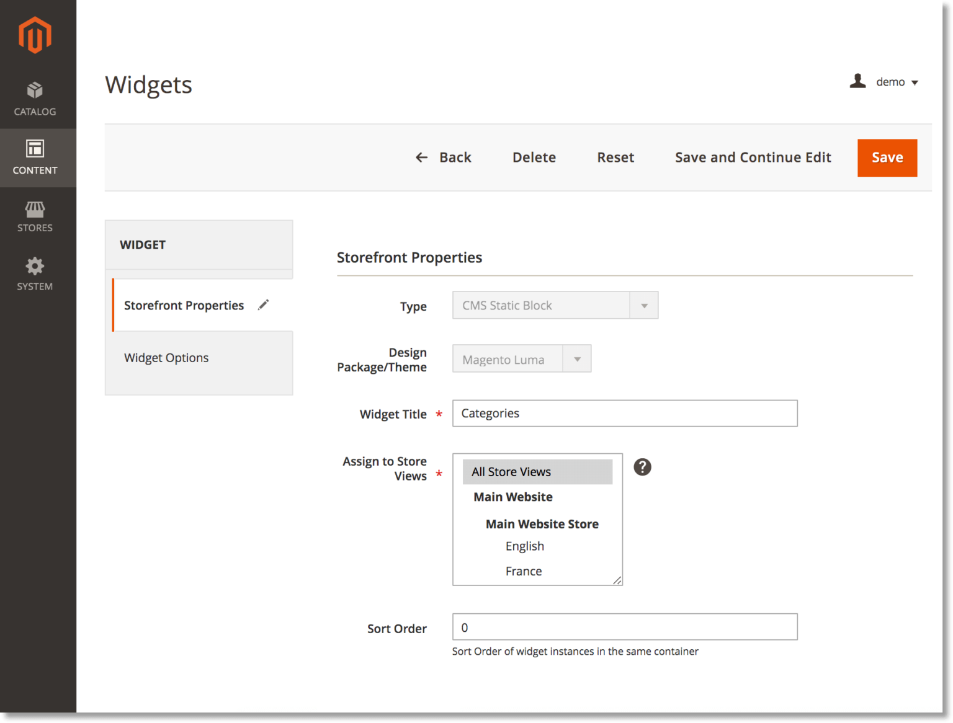Viewport: 953px width, 723px height.
Task: Click inside the Sort Order field
Action: (624, 627)
